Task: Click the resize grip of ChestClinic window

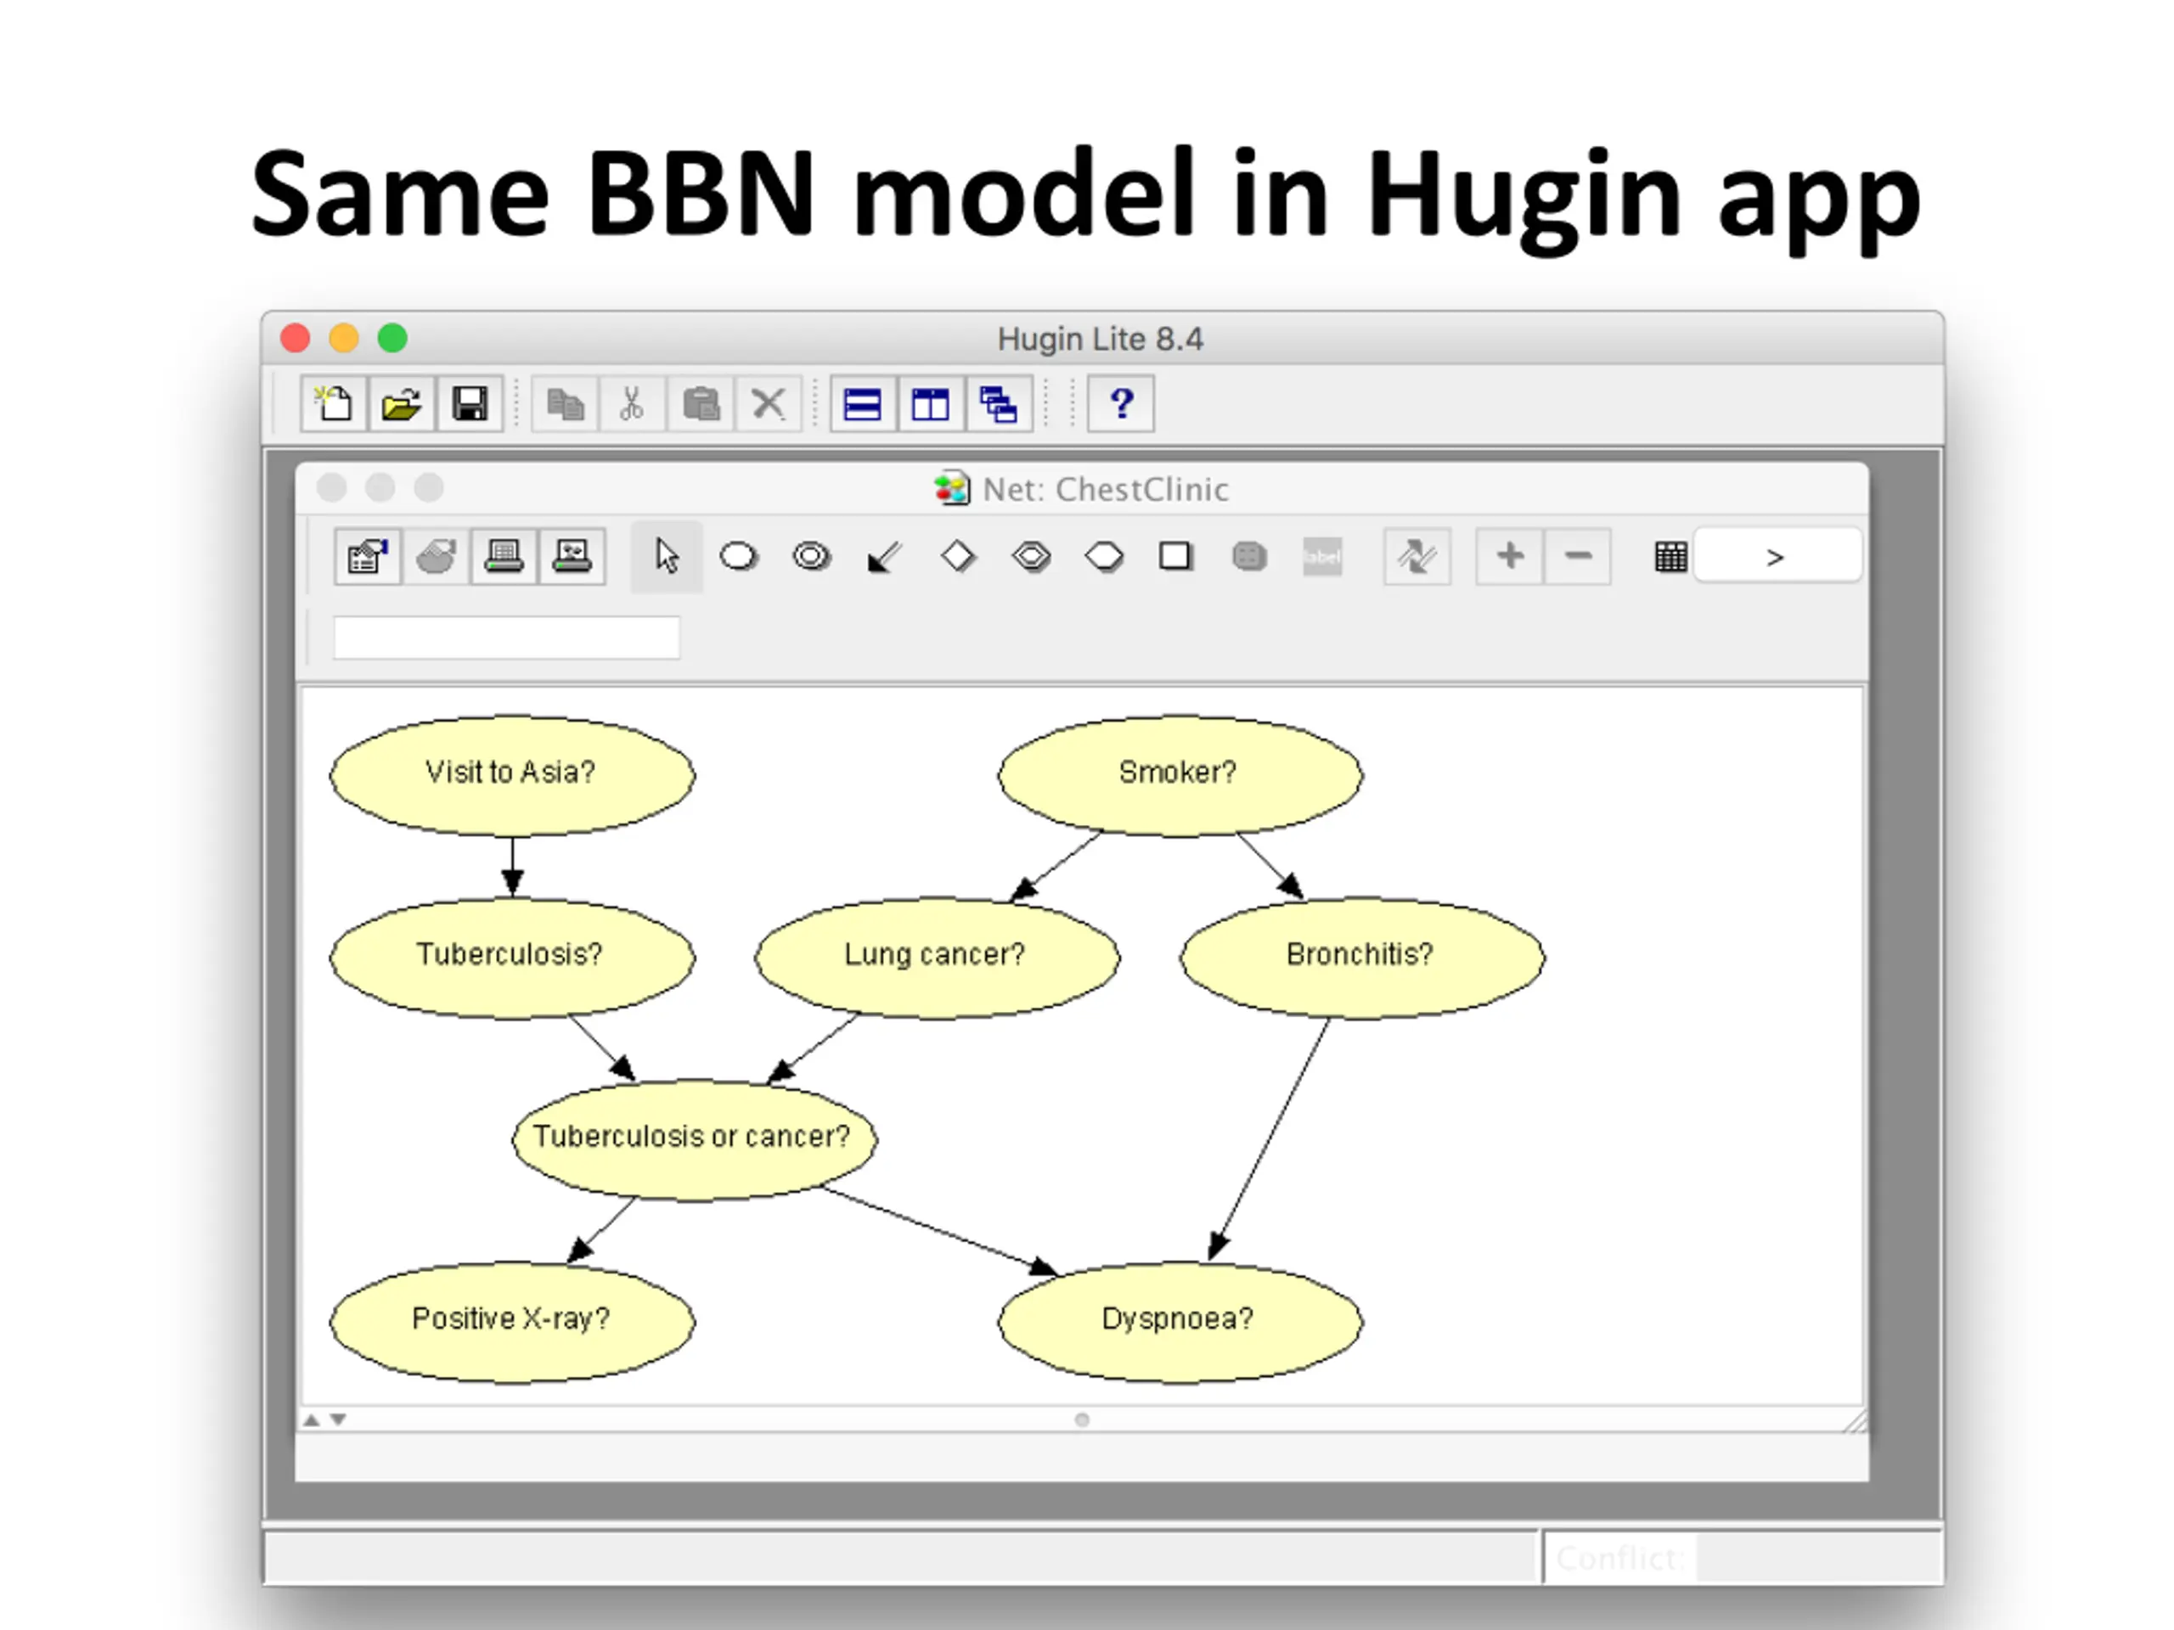Action: click(1855, 1420)
